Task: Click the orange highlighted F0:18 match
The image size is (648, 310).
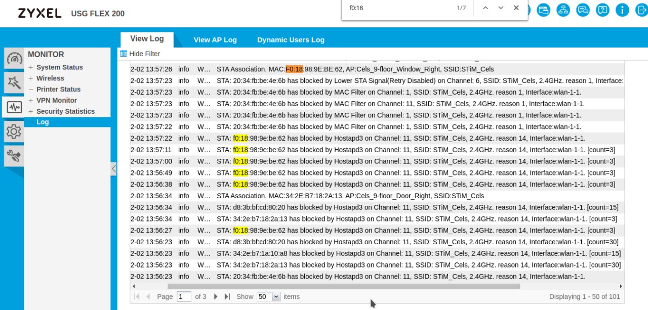Action: (294, 69)
